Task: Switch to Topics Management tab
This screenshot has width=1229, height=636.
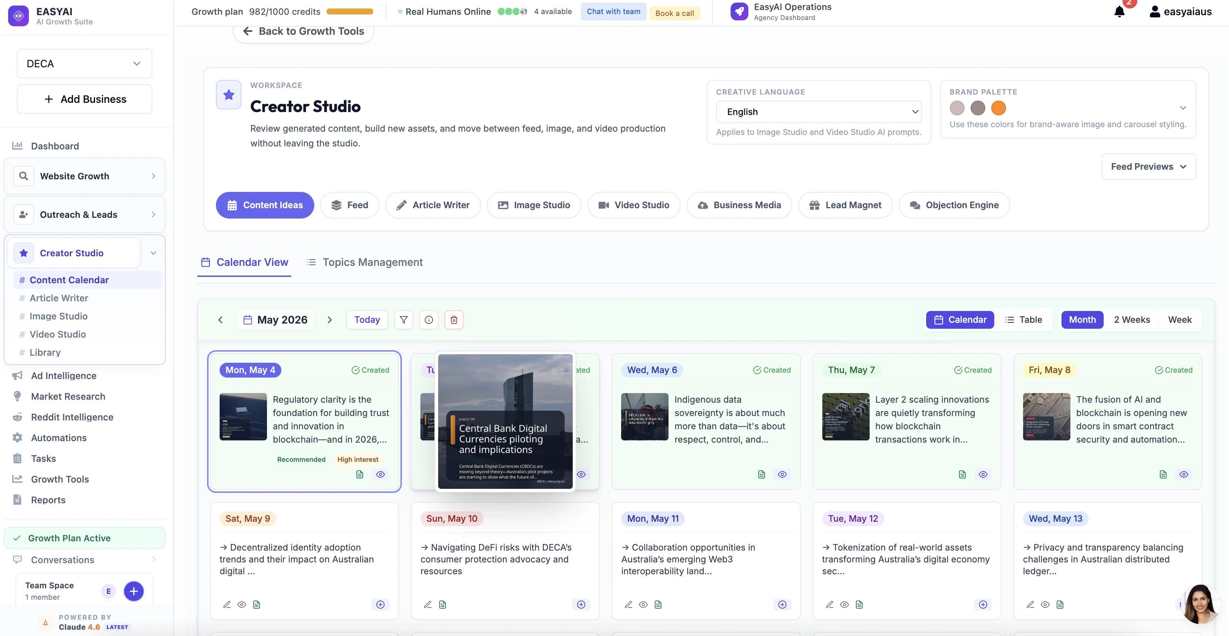Action: (364, 263)
